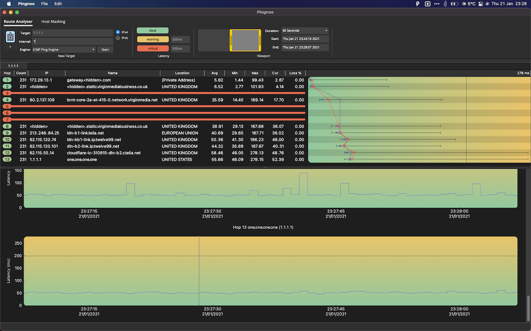Image resolution: width=531 pixels, height=331 pixels.
Task: Click the Name column header
Action: [x=112, y=73]
